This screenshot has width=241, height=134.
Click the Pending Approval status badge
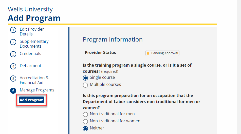pyautogui.click(x=162, y=53)
